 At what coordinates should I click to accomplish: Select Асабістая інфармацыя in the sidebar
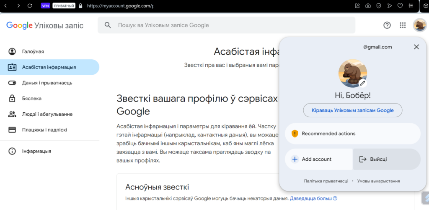pos(49,67)
